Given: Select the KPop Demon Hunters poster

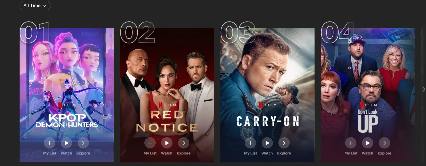Looking at the screenshot, I should (x=67, y=83).
